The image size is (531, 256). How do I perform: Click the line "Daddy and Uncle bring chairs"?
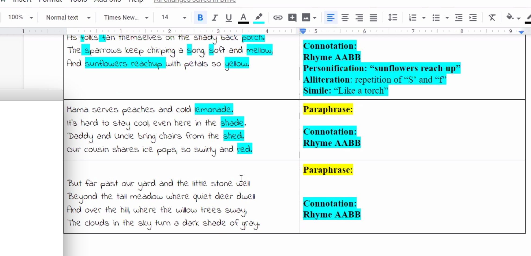pyautogui.click(x=156, y=136)
